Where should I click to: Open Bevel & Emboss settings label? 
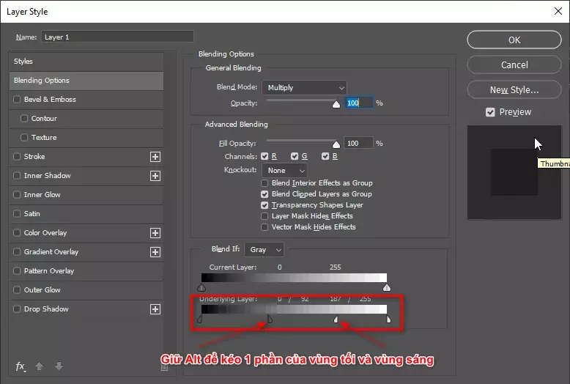(50, 99)
